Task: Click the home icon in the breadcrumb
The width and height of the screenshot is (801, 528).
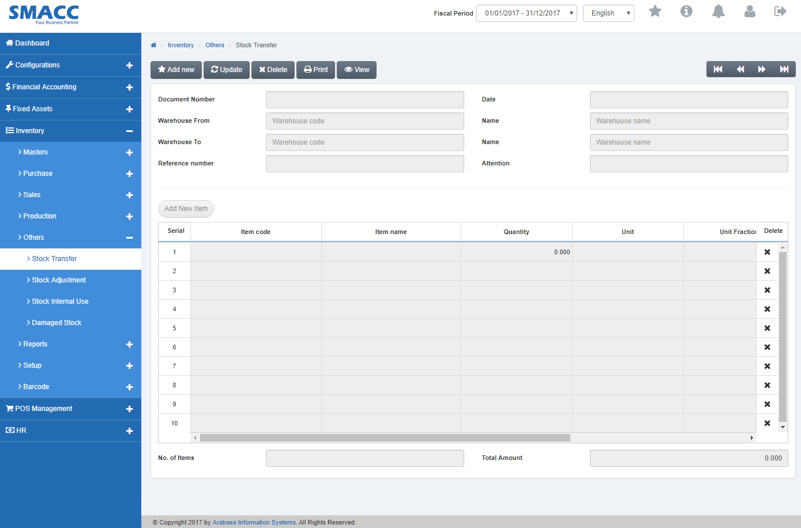Action: pyautogui.click(x=153, y=45)
